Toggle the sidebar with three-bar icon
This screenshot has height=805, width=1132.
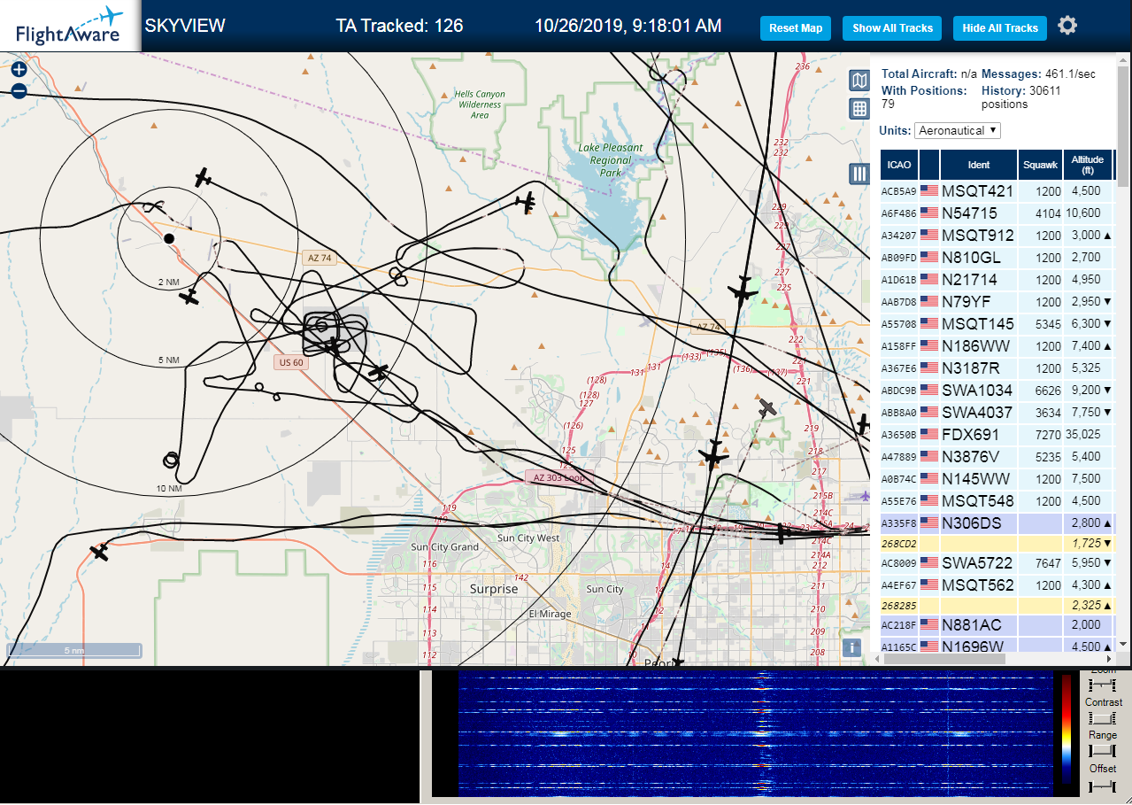click(x=859, y=174)
